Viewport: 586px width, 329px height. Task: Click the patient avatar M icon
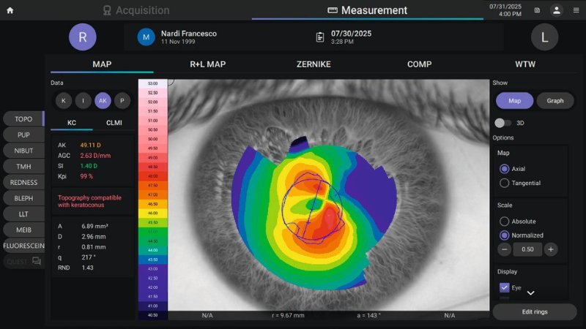point(146,37)
